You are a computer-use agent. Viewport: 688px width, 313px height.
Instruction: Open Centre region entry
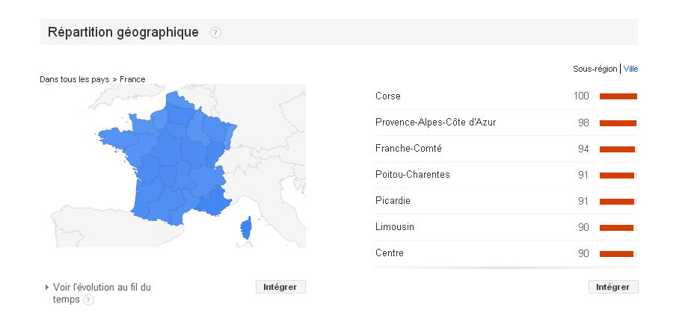[x=505, y=253]
